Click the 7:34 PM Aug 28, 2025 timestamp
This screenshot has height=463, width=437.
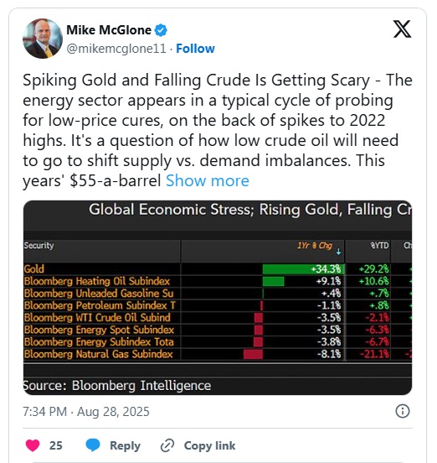pyautogui.click(x=86, y=412)
